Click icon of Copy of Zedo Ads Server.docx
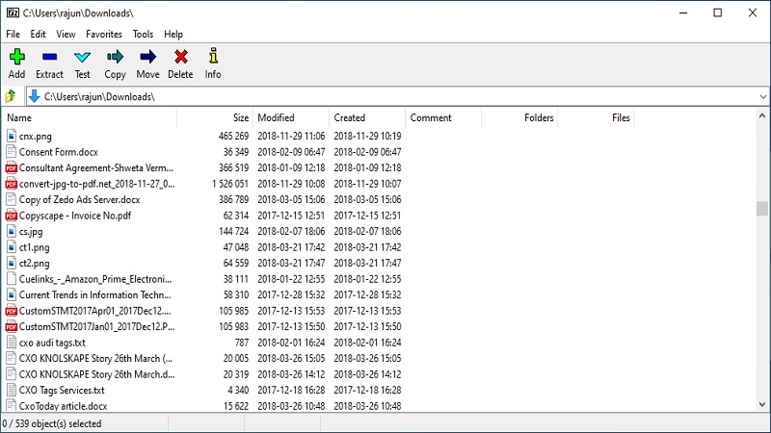This screenshot has width=771, height=433. click(12, 199)
